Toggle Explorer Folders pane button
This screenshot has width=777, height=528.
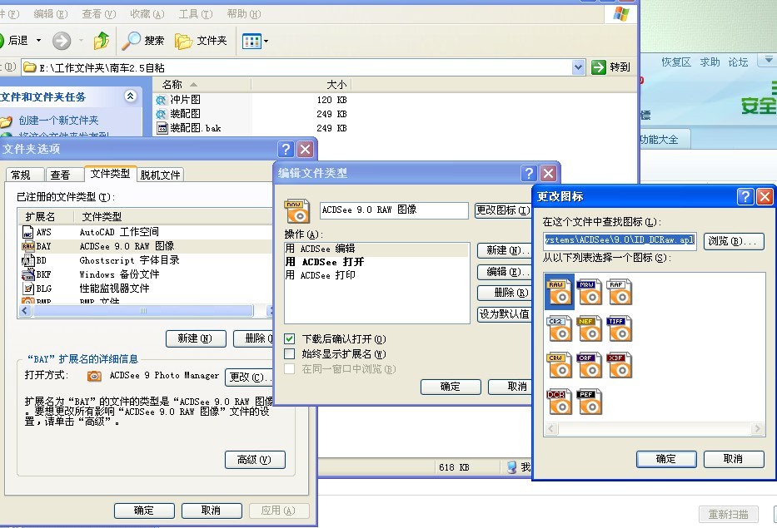pyautogui.click(x=201, y=41)
